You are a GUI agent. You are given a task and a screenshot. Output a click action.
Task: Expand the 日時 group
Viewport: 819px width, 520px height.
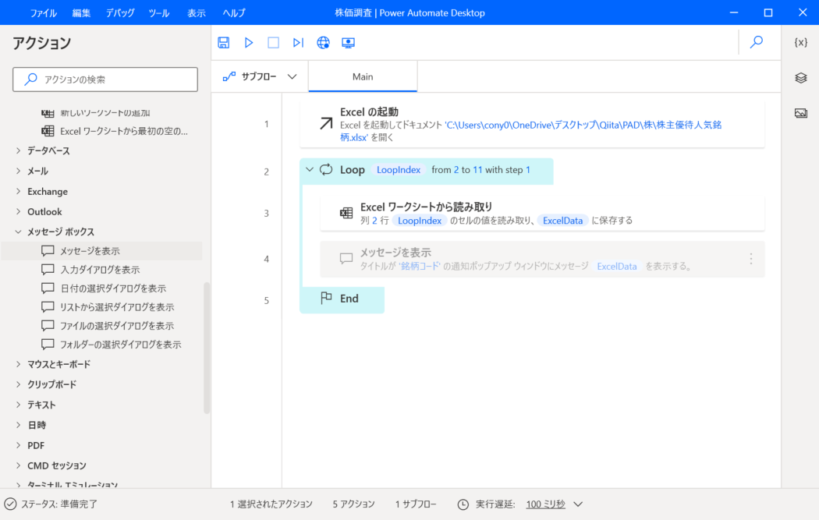point(18,425)
